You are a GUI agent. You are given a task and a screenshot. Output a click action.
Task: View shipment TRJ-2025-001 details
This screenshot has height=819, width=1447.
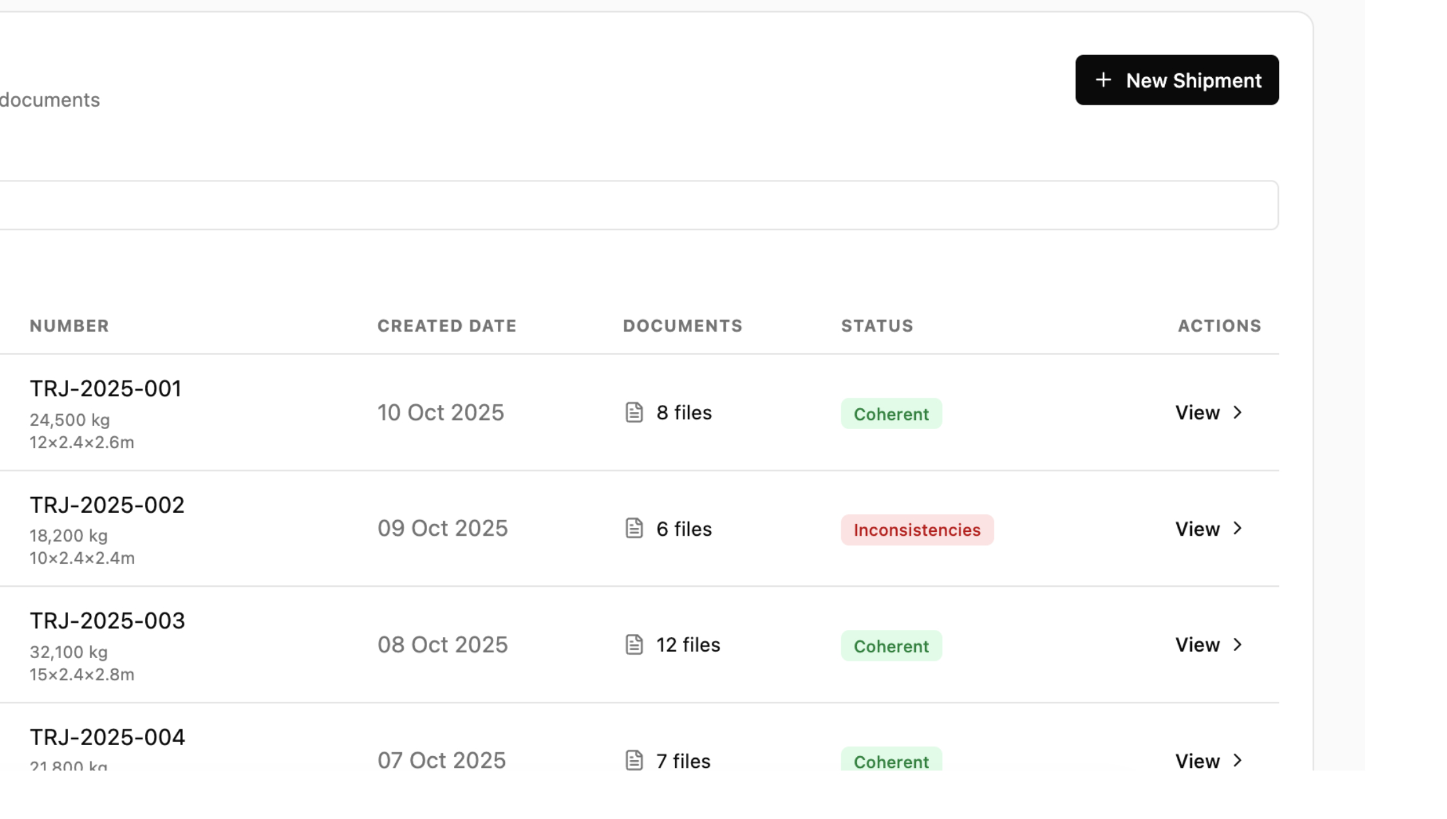[x=1197, y=412]
